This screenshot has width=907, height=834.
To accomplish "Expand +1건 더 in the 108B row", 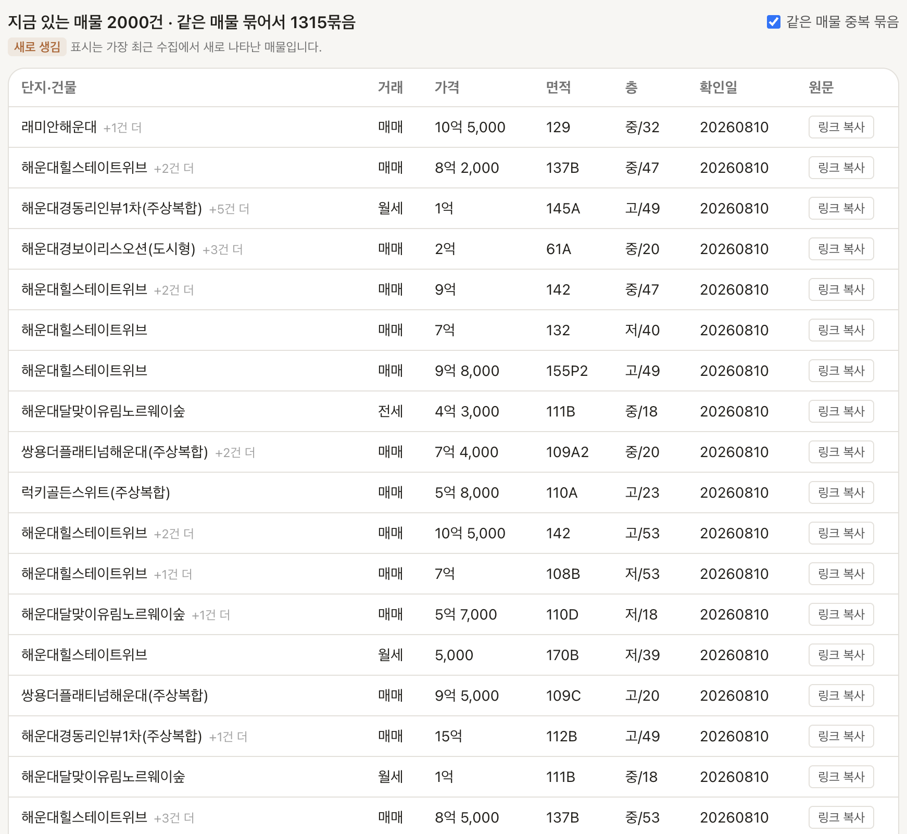I will point(173,575).
